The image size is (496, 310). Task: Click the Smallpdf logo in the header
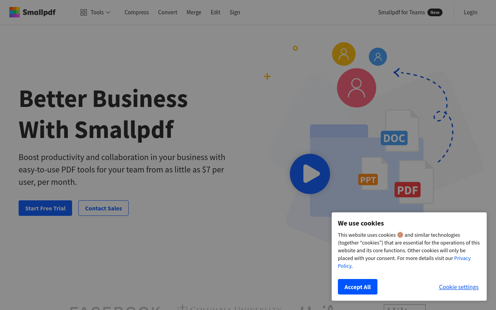pos(32,12)
